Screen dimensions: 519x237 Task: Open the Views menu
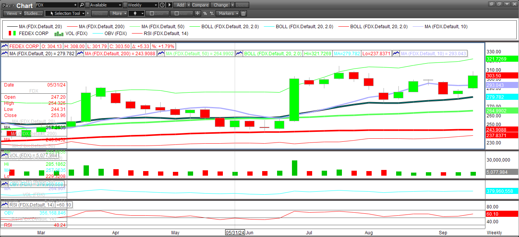[x=12, y=13]
